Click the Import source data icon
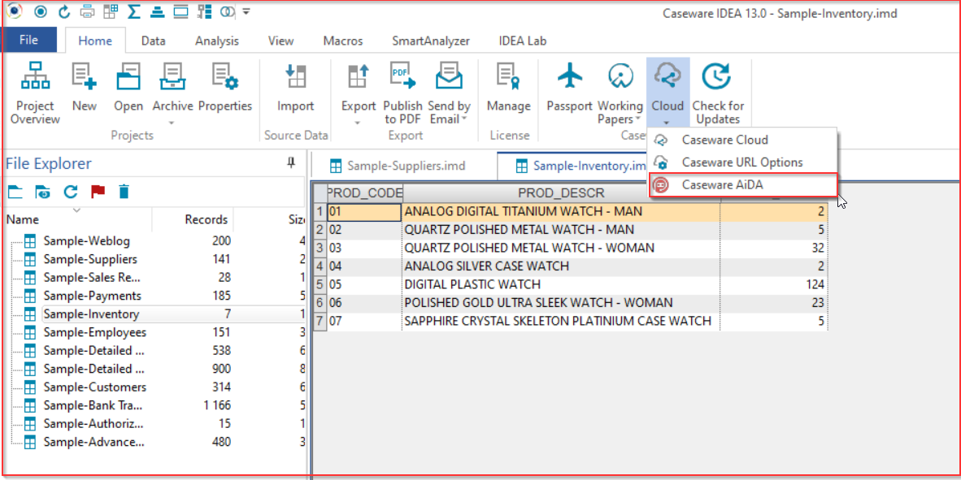Screen dimensions: 961x480 (295, 78)
